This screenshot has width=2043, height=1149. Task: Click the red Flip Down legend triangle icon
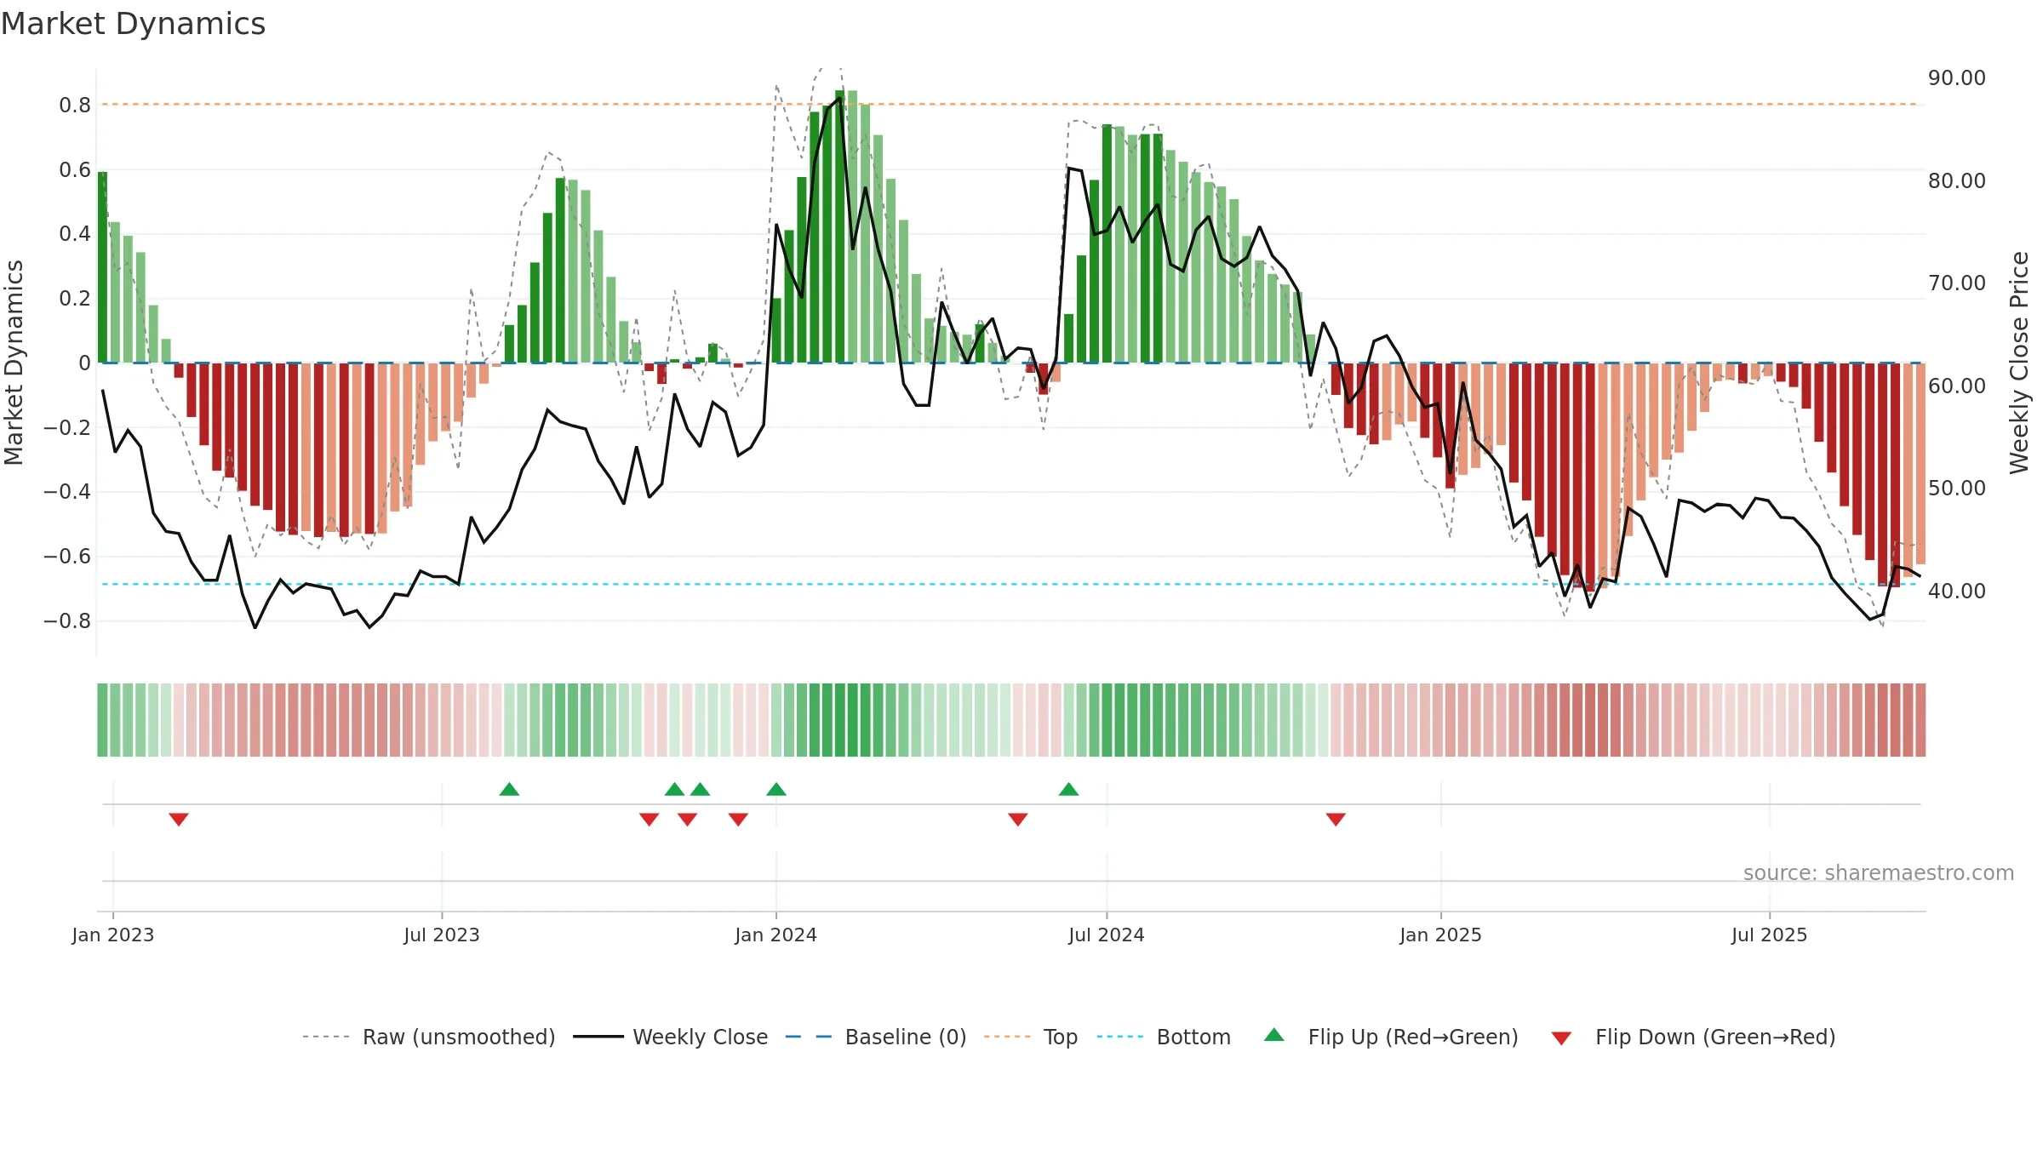(1561, 1038)
